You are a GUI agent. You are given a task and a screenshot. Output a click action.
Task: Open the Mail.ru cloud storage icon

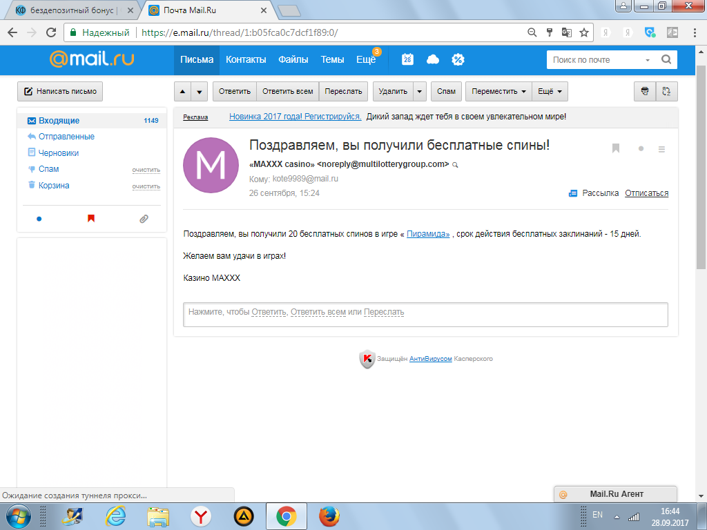433,59
